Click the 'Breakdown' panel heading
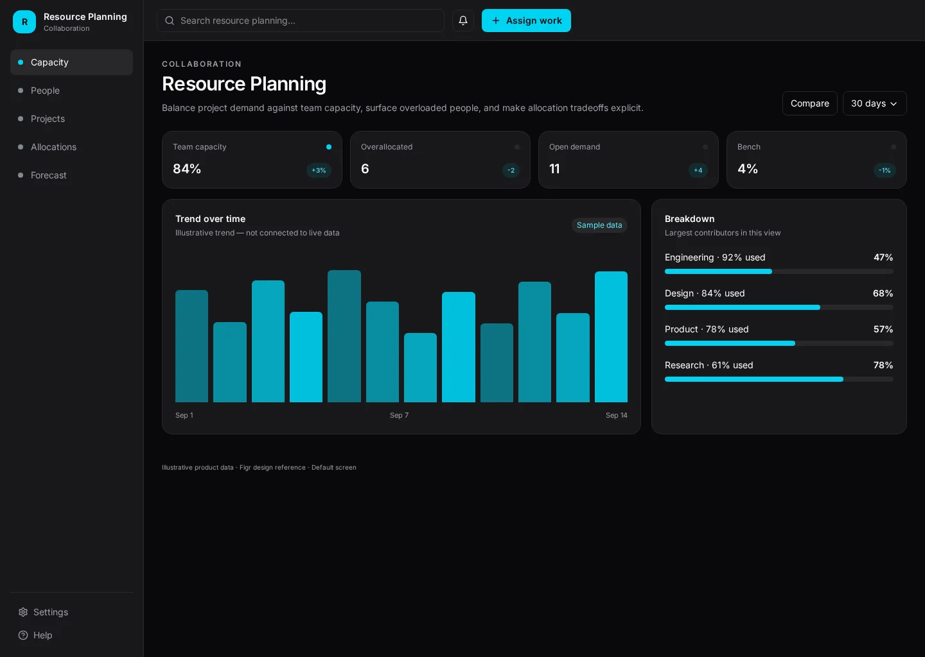Screen dimensions: 925x657 click(x=690, y=219)
